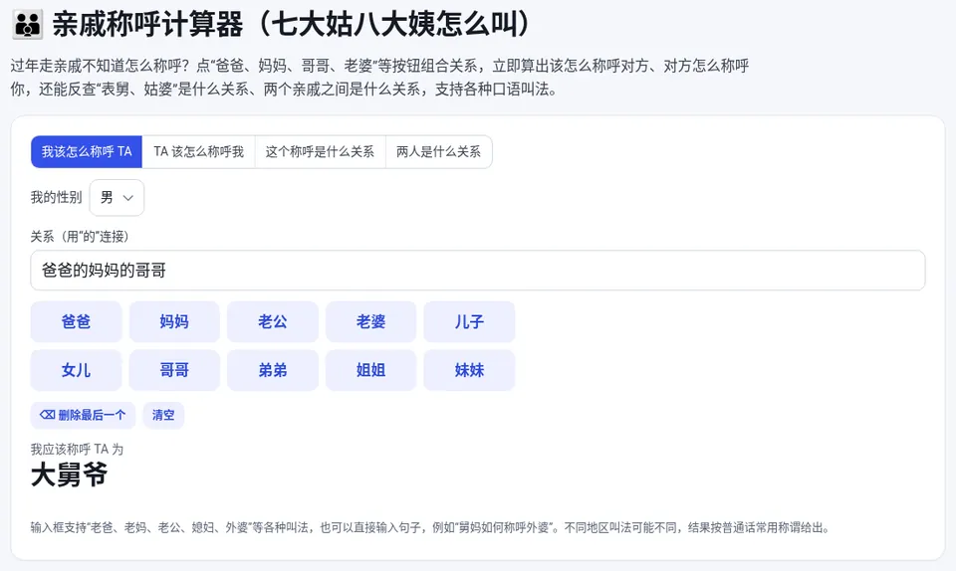Add 姐姐 to the relationship chain
The height and width of the screenshot is (571, 956).
pyautogui.click(x=370, y=370)
